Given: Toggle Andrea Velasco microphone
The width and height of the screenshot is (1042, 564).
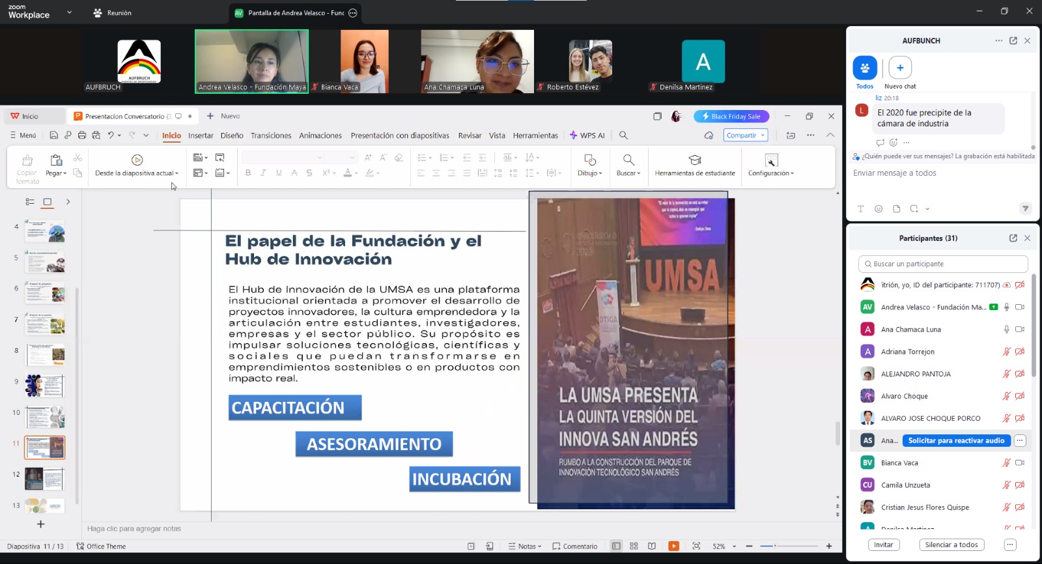Looking at the screenshot, I should (1006, 307).
